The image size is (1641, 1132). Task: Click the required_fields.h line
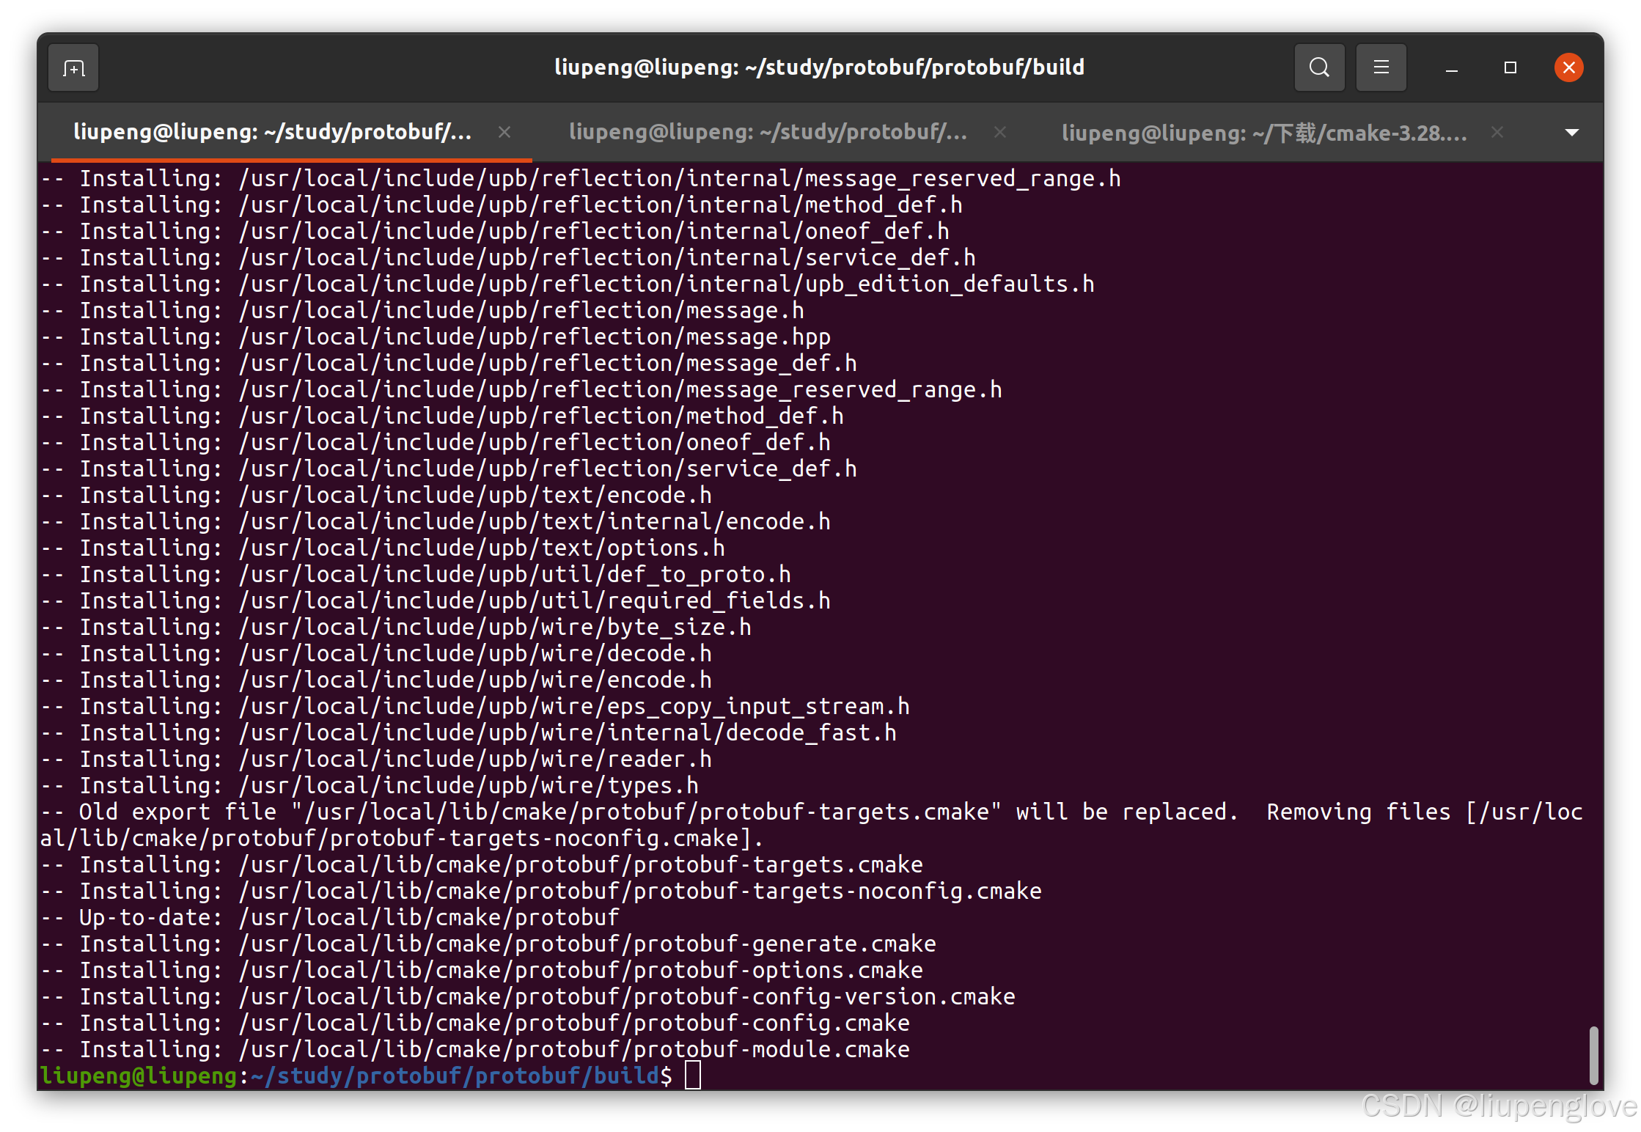click(x=436, y=600)
